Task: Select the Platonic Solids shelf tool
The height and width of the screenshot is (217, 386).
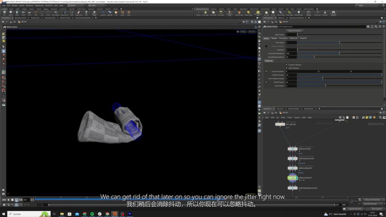Action: coord(94,13)
